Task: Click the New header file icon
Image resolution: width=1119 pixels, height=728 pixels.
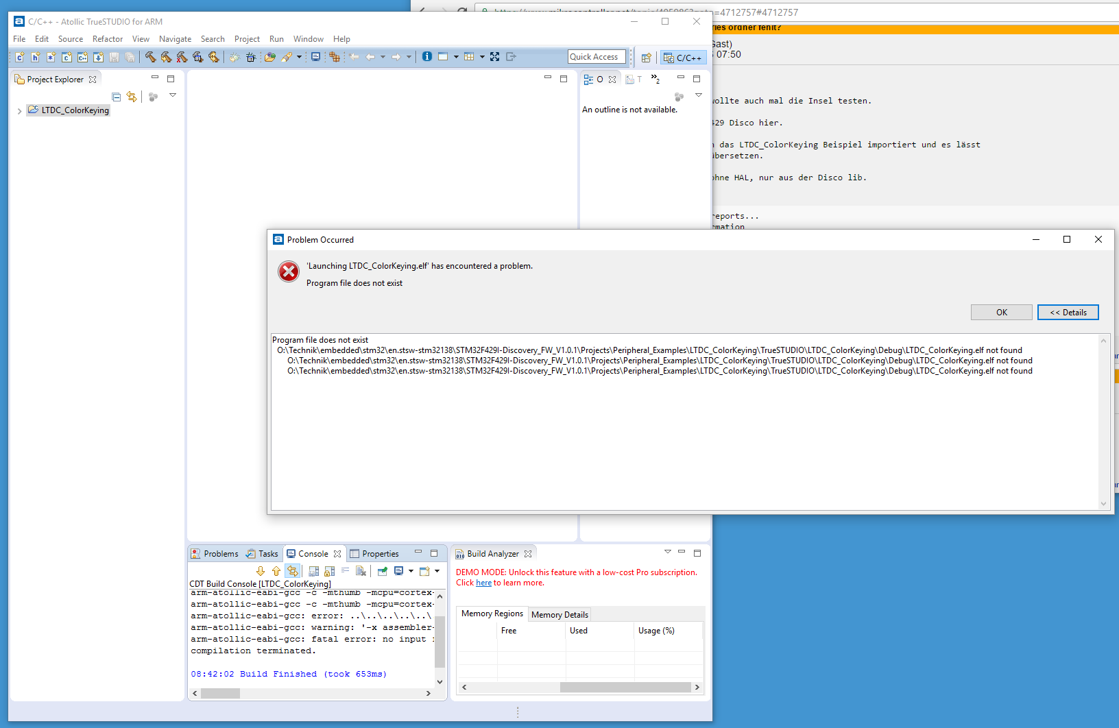Action: click(35, 57)
